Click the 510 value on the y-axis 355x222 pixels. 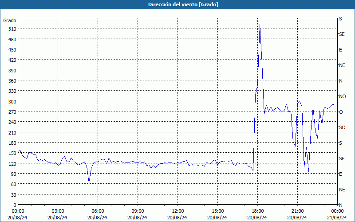[12, 29]
